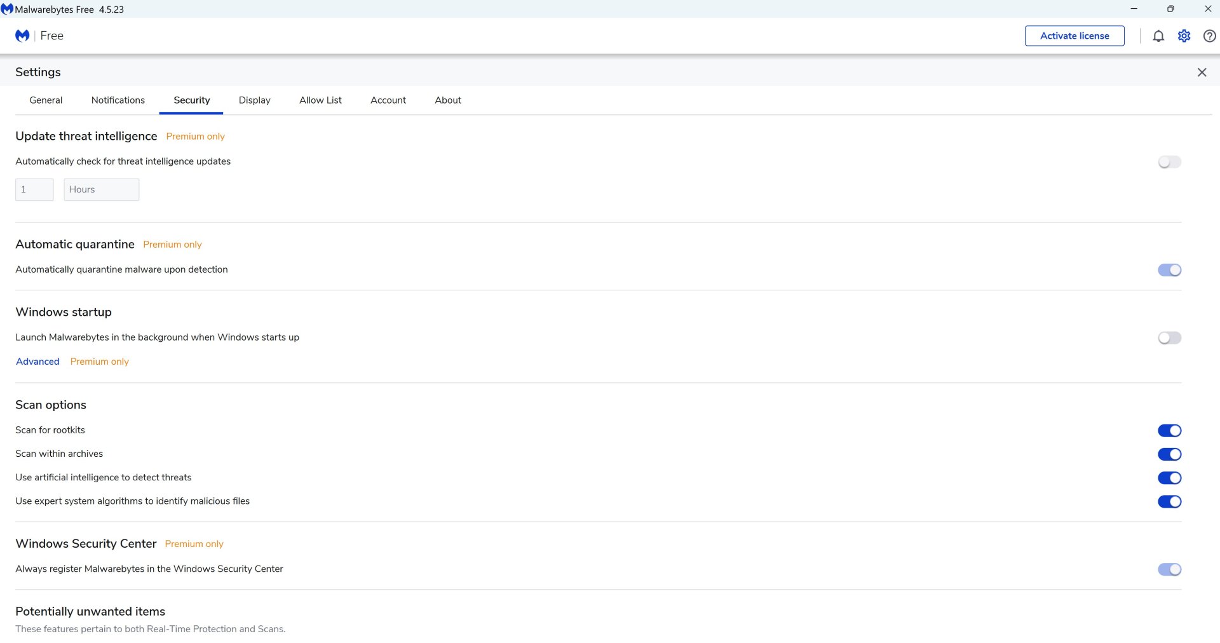Click the Settings panel title

point(38,72)
